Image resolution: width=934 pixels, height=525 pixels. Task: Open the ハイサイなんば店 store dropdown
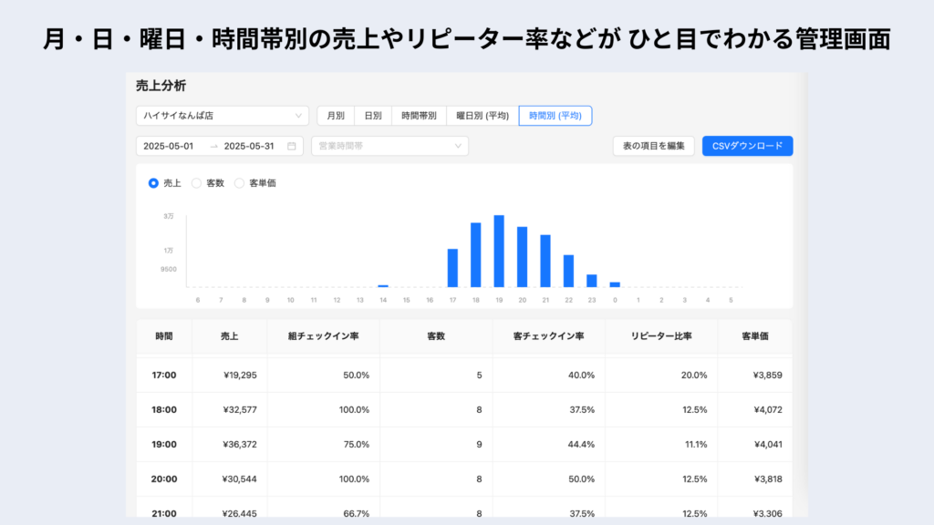(219, 115)
